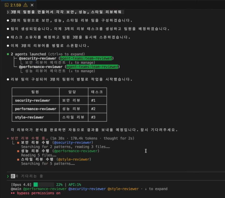Click the user prompt line about 3명의 팀원
Viewport: 225px width, 198px height.
pyautogui.click(x=66, y=12)
